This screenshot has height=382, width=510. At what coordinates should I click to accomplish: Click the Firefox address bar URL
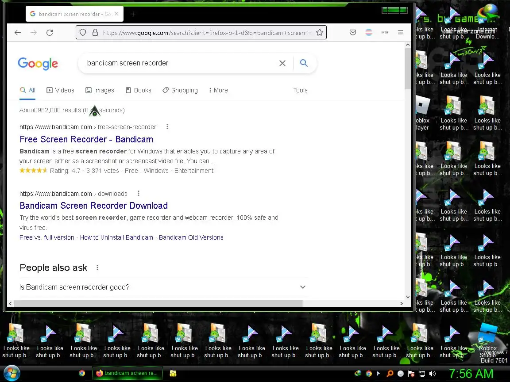point(207,33)
